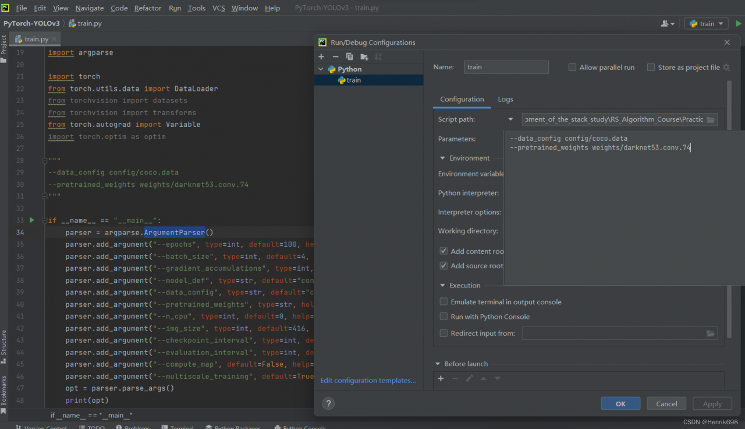Image resolution: width=745 pixels, height=429 pixels.
Task: Click the run gutter arrow on line 33
Action: pyautogui.click(x=31, y=221)
